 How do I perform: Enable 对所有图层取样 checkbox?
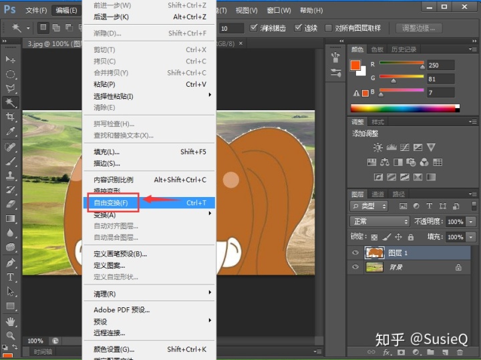pos(328,28)
